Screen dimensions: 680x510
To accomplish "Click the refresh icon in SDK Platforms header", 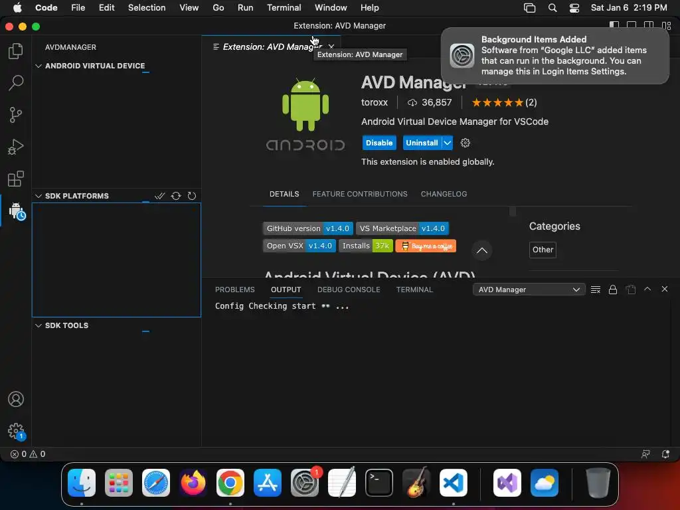I will click(192, 196).
